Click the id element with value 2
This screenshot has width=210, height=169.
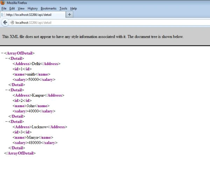click(22, 100)
